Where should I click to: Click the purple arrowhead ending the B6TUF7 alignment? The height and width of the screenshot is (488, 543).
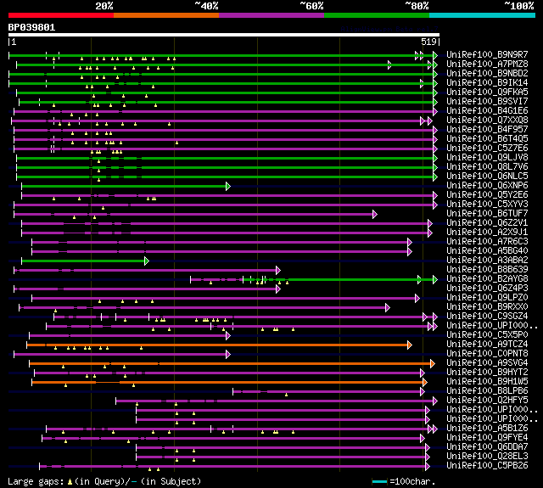tap(375, 215)
